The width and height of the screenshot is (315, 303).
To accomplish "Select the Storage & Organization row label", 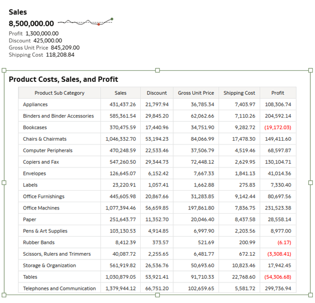I will click(49, 265).
